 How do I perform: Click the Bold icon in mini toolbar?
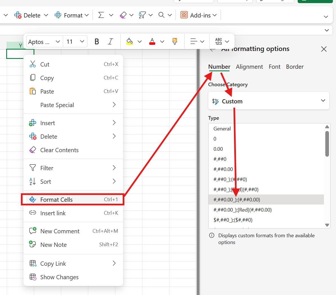(x=97, y=42)
